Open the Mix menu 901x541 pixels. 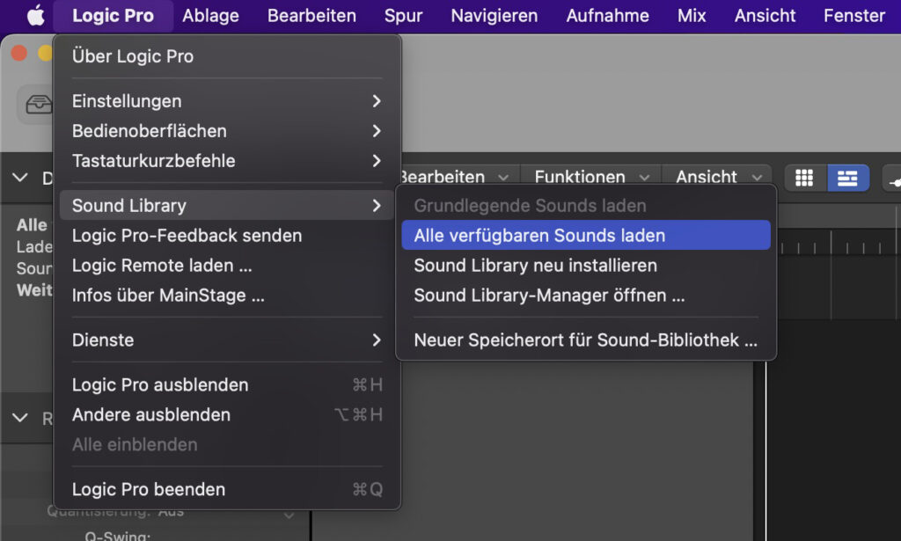tap(692, 16)
